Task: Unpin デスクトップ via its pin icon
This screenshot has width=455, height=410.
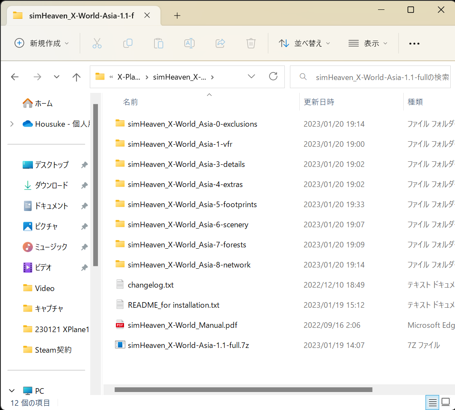Action: [84, 165]
